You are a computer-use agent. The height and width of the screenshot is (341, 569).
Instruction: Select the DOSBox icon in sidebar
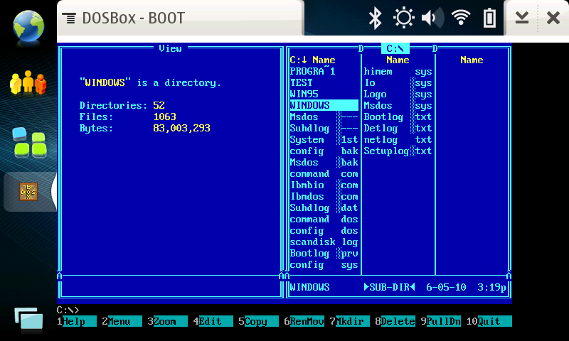click(28, 192)
